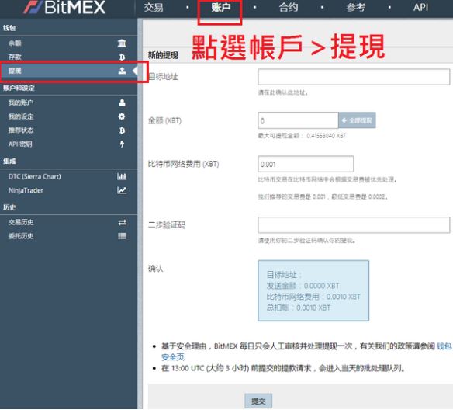Image resolution: width=453 pixels, height=410 pixels.
Task: Click the lightning icon beside API 密钥
Action: pos(122,144)
